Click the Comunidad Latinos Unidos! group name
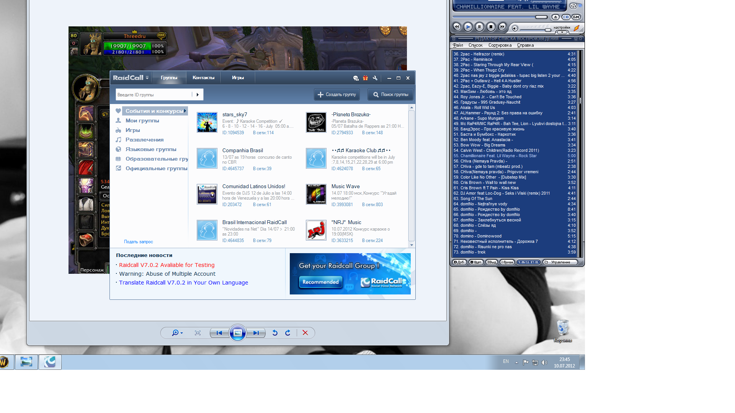 [x=254, y=186]
